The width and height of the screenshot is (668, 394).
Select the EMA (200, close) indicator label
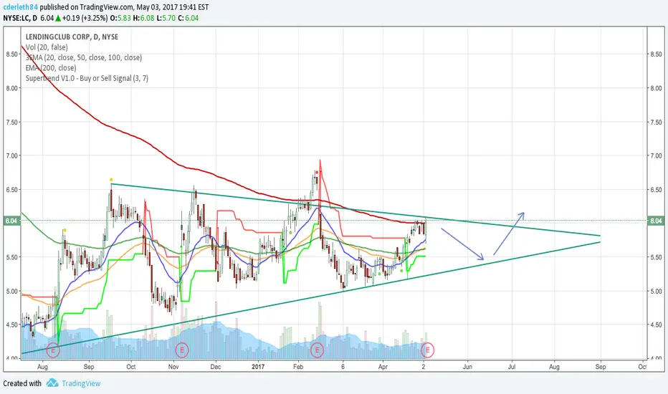pyautogui.click(x=51, y=68)
